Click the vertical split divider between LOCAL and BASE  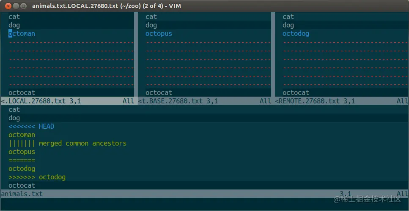click(x=136, y=54)
